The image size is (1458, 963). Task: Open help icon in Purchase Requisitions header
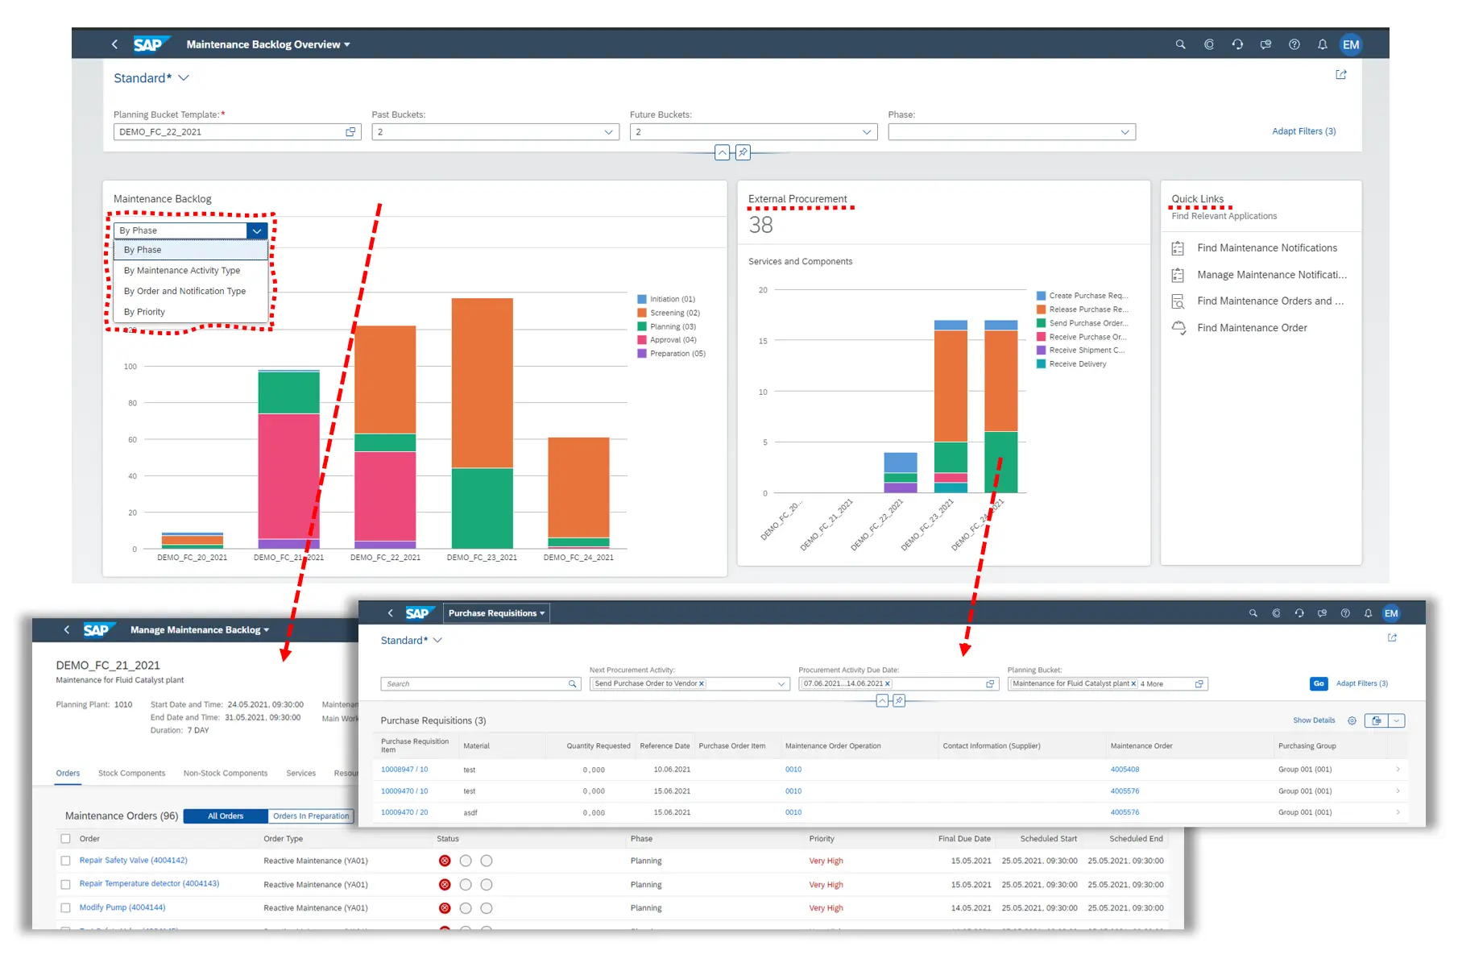tap(1344, 613)
